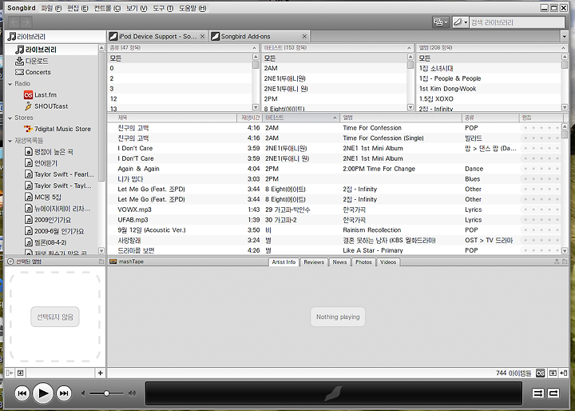Screen dimensions: 575x411
Task: Play the current track
Action: pos(43,393)
